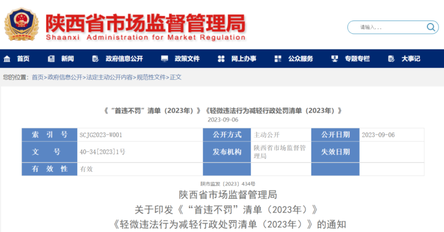The height and width of the screenshot is (232, 444).
Task: Click the icon beside 大事记
Action: coord(391,59)
